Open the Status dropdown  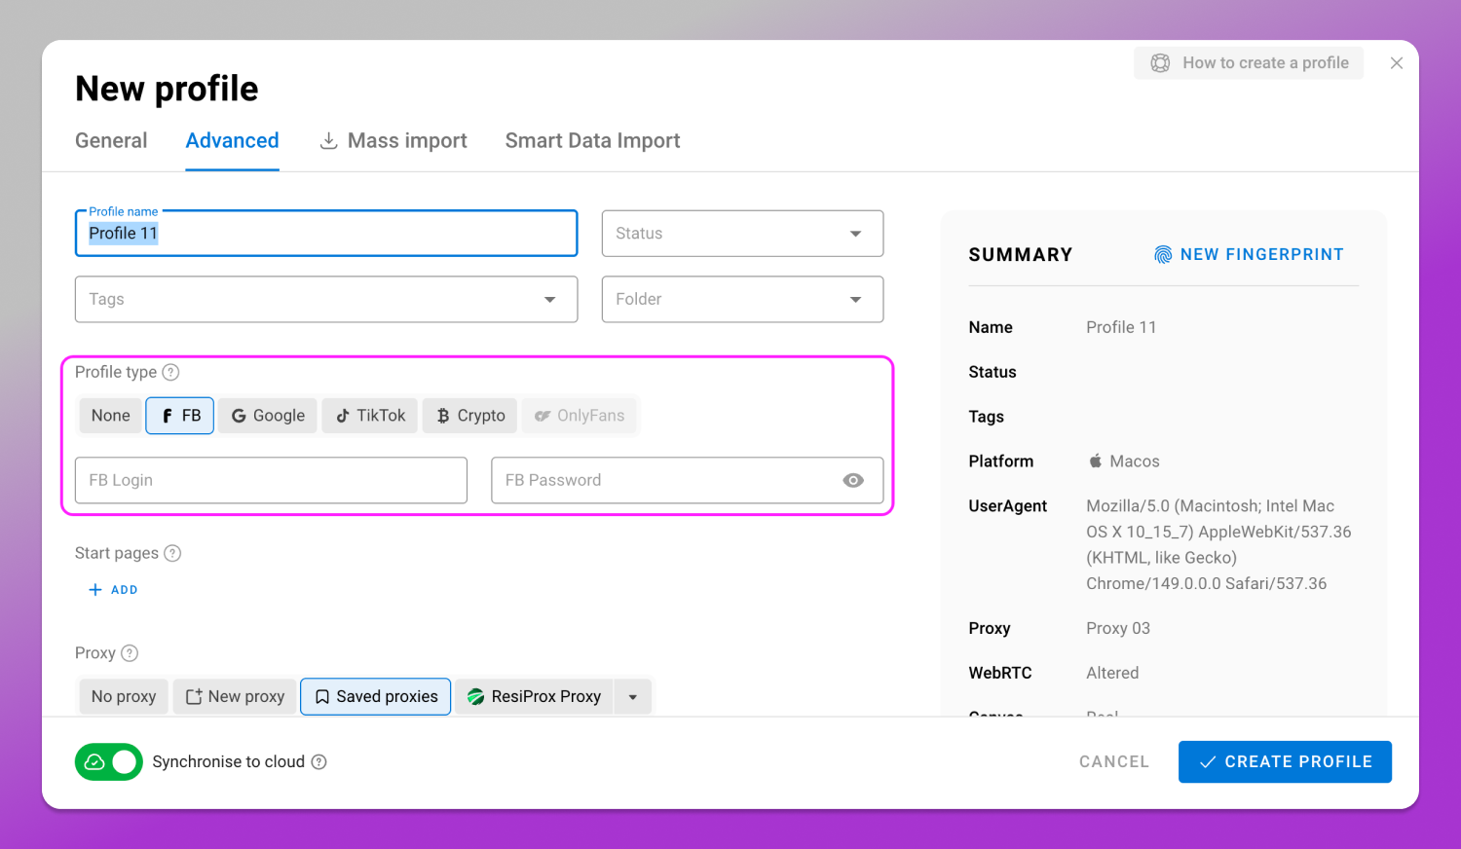[x=742, y=234]
